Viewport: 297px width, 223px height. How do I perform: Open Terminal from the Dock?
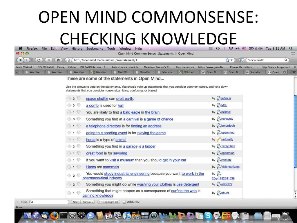pos(64,216)
